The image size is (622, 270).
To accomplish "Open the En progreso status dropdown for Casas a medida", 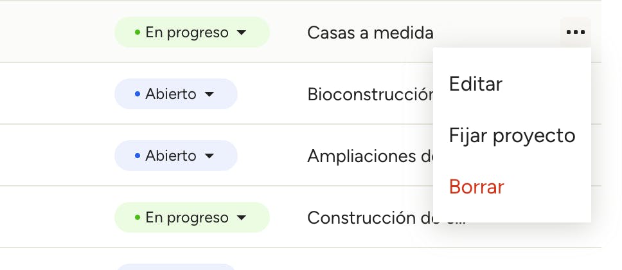I will (x=191, y=32).
